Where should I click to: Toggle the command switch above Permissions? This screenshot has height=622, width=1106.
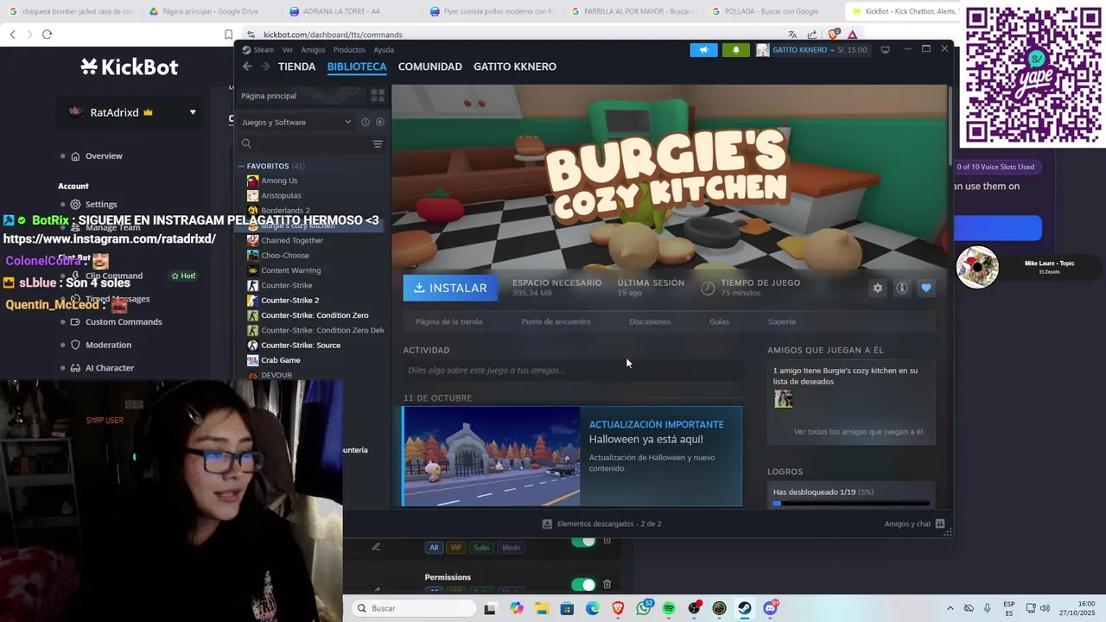583,541
